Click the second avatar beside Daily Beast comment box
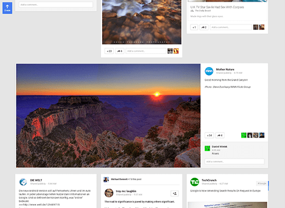Viewport: 285px width, 208px height. tap(262, 27)
